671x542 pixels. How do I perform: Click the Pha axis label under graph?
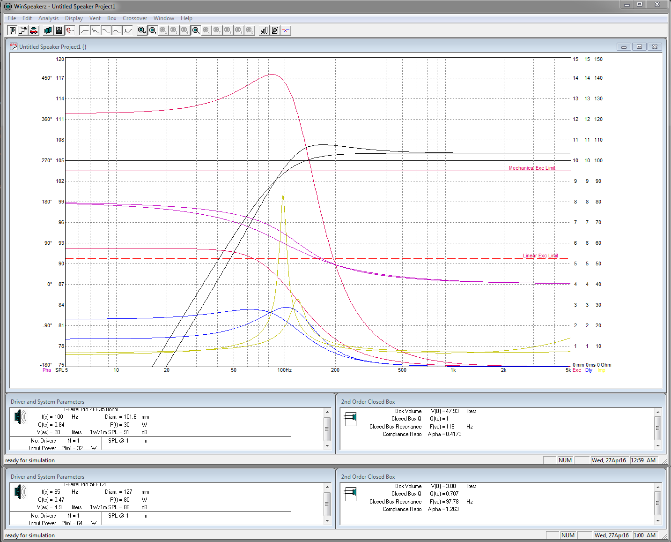click(x=47, y=370)
